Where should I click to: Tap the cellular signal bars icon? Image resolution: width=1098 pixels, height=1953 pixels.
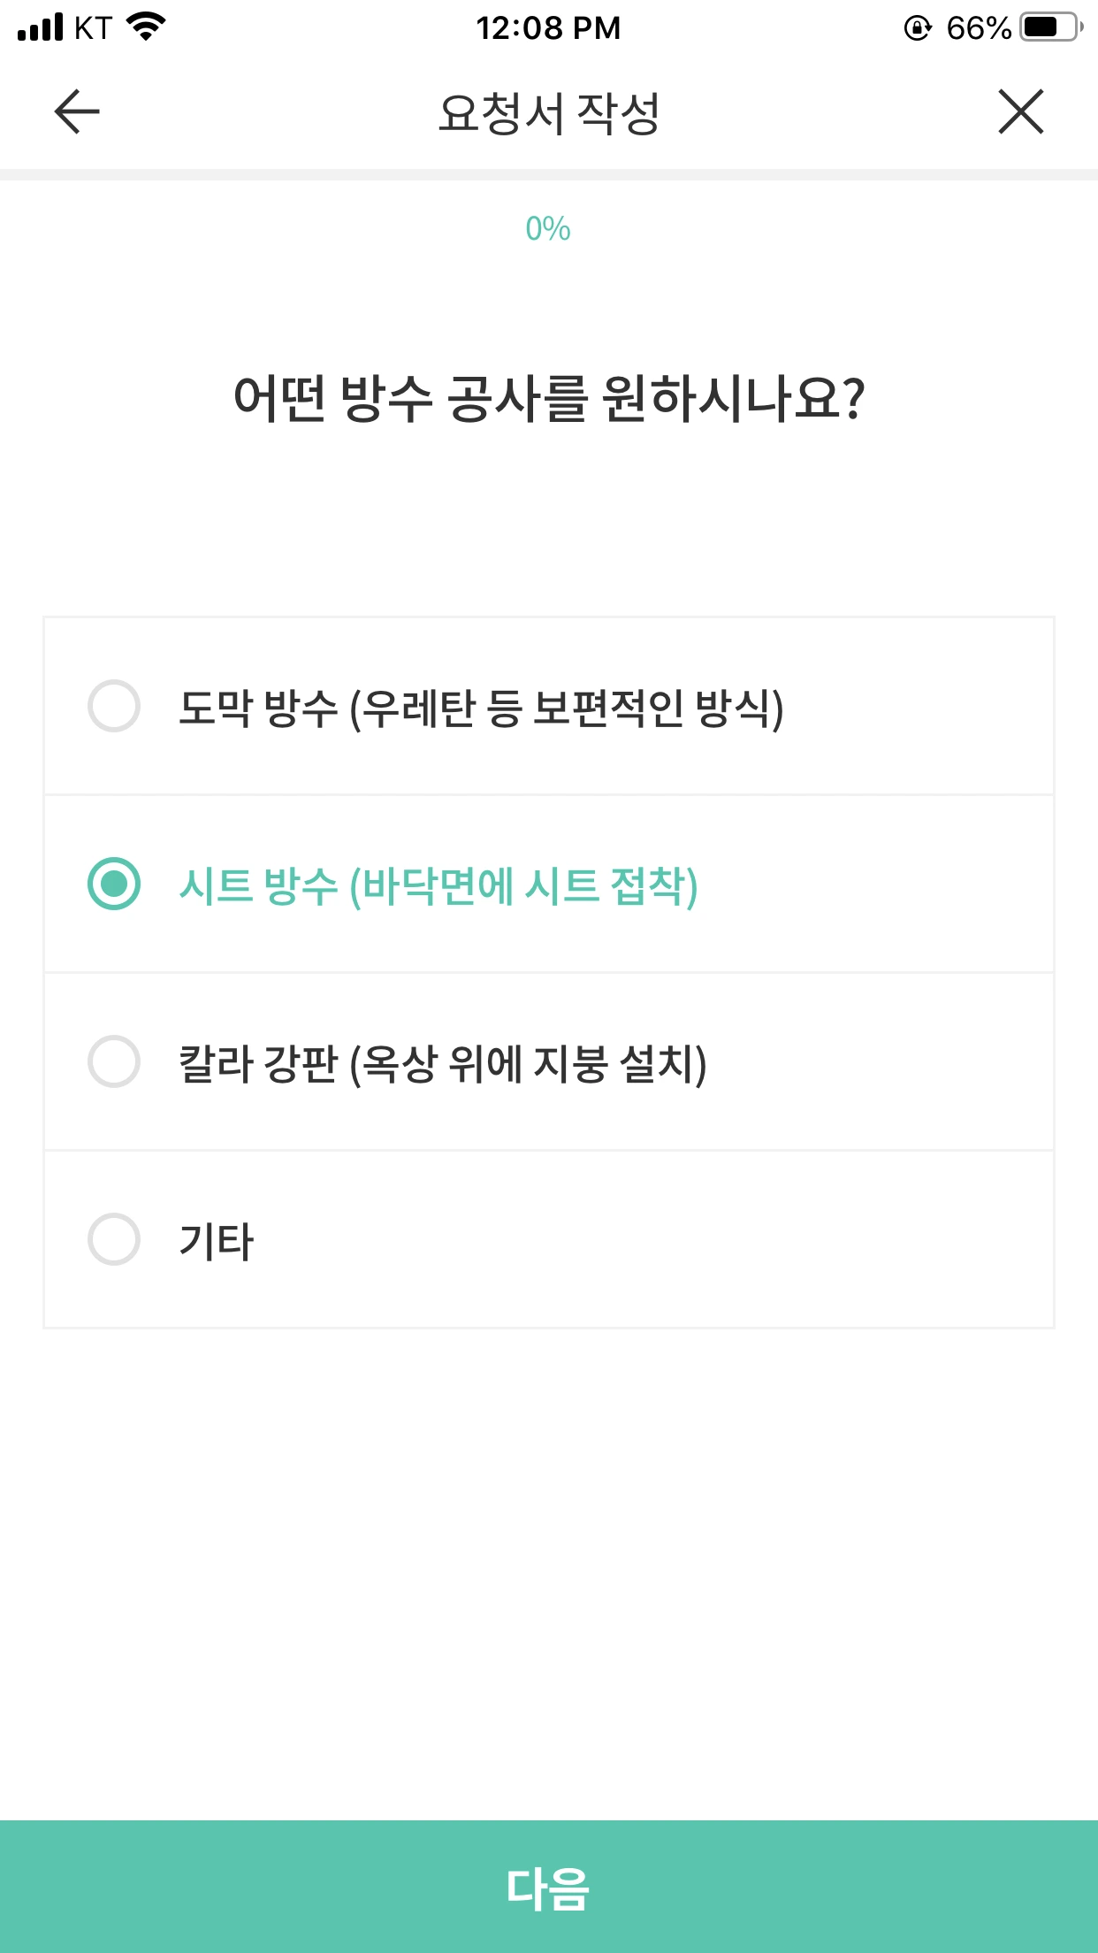click(x=41, y=27)
